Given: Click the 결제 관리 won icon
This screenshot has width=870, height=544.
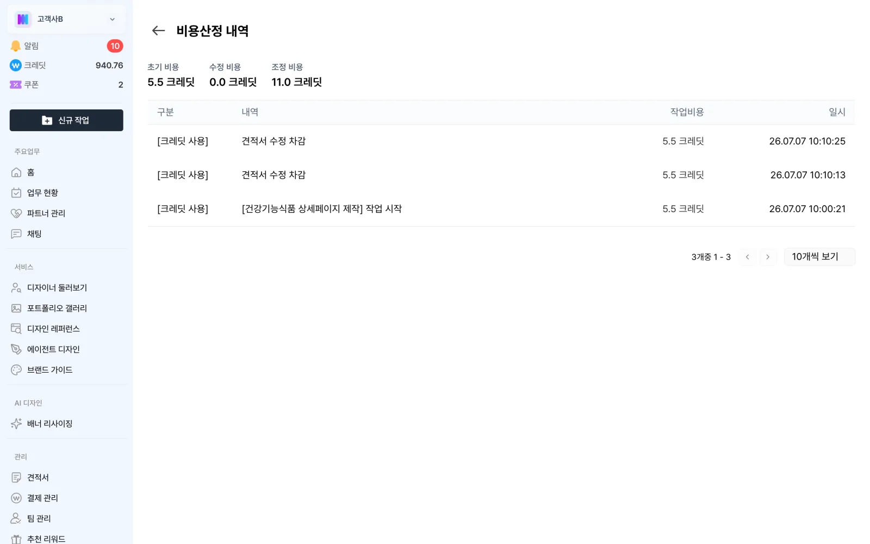Looking at the screenshot, I should (x=16, y=498).
